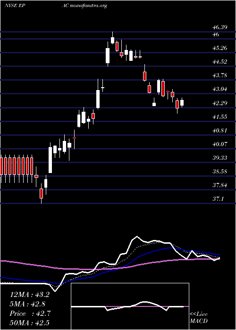Click the 42.29 price axis label
Screen dimensions: 236x330
click(x=220, y=103)
